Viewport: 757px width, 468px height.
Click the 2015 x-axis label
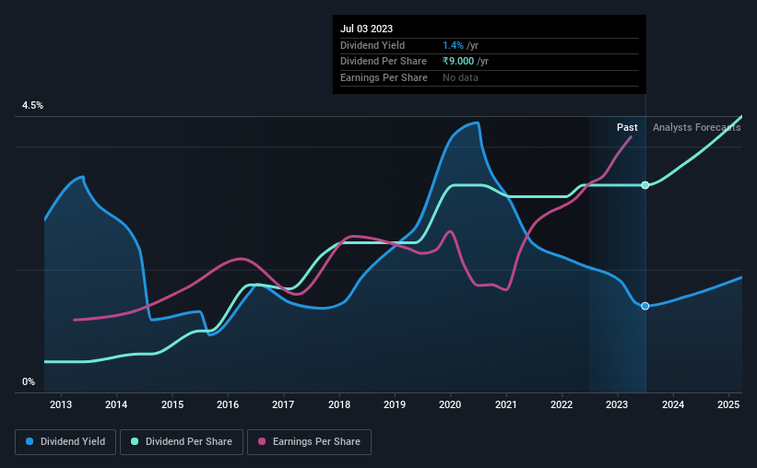172,404
